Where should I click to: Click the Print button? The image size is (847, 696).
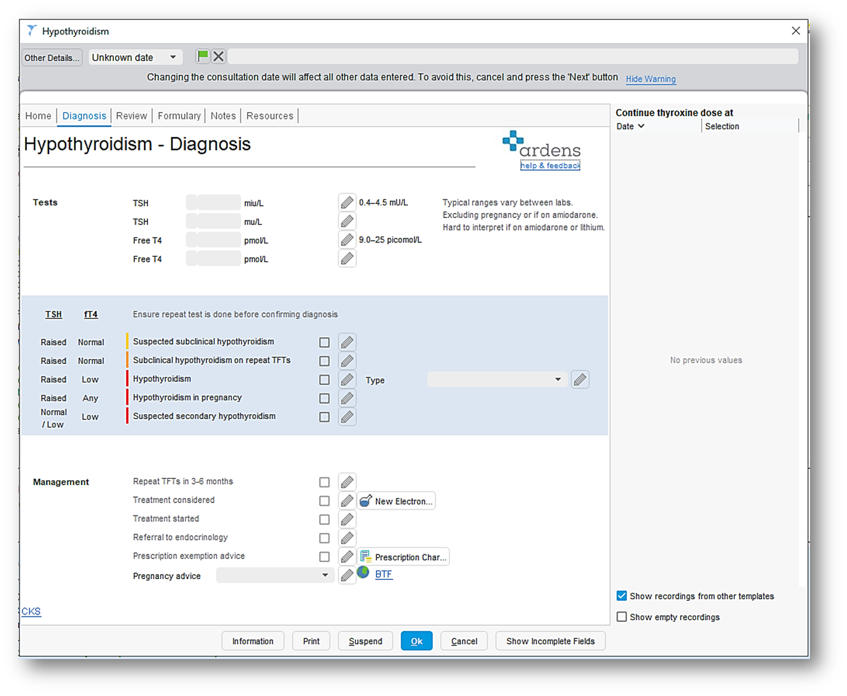pos(312,641)
